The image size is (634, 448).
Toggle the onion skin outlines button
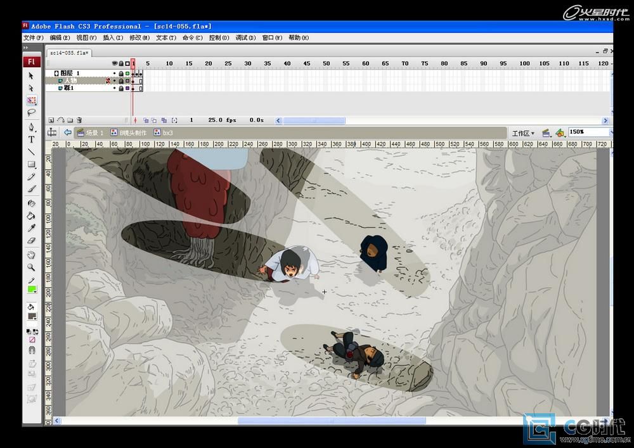[154, 120]
